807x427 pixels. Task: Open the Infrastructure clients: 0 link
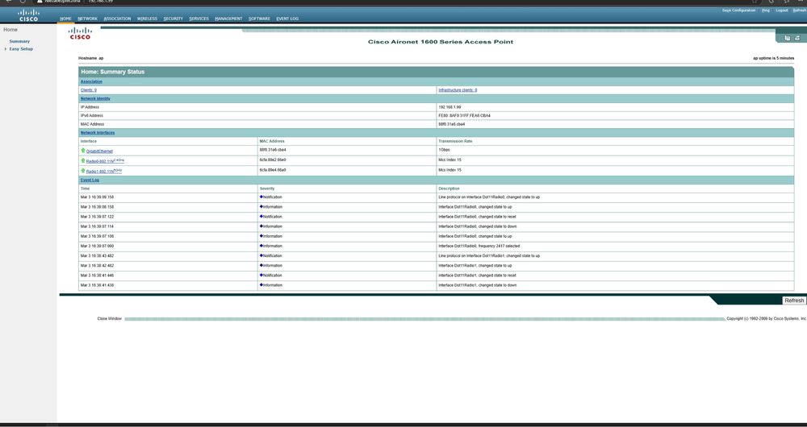[458, 90]
